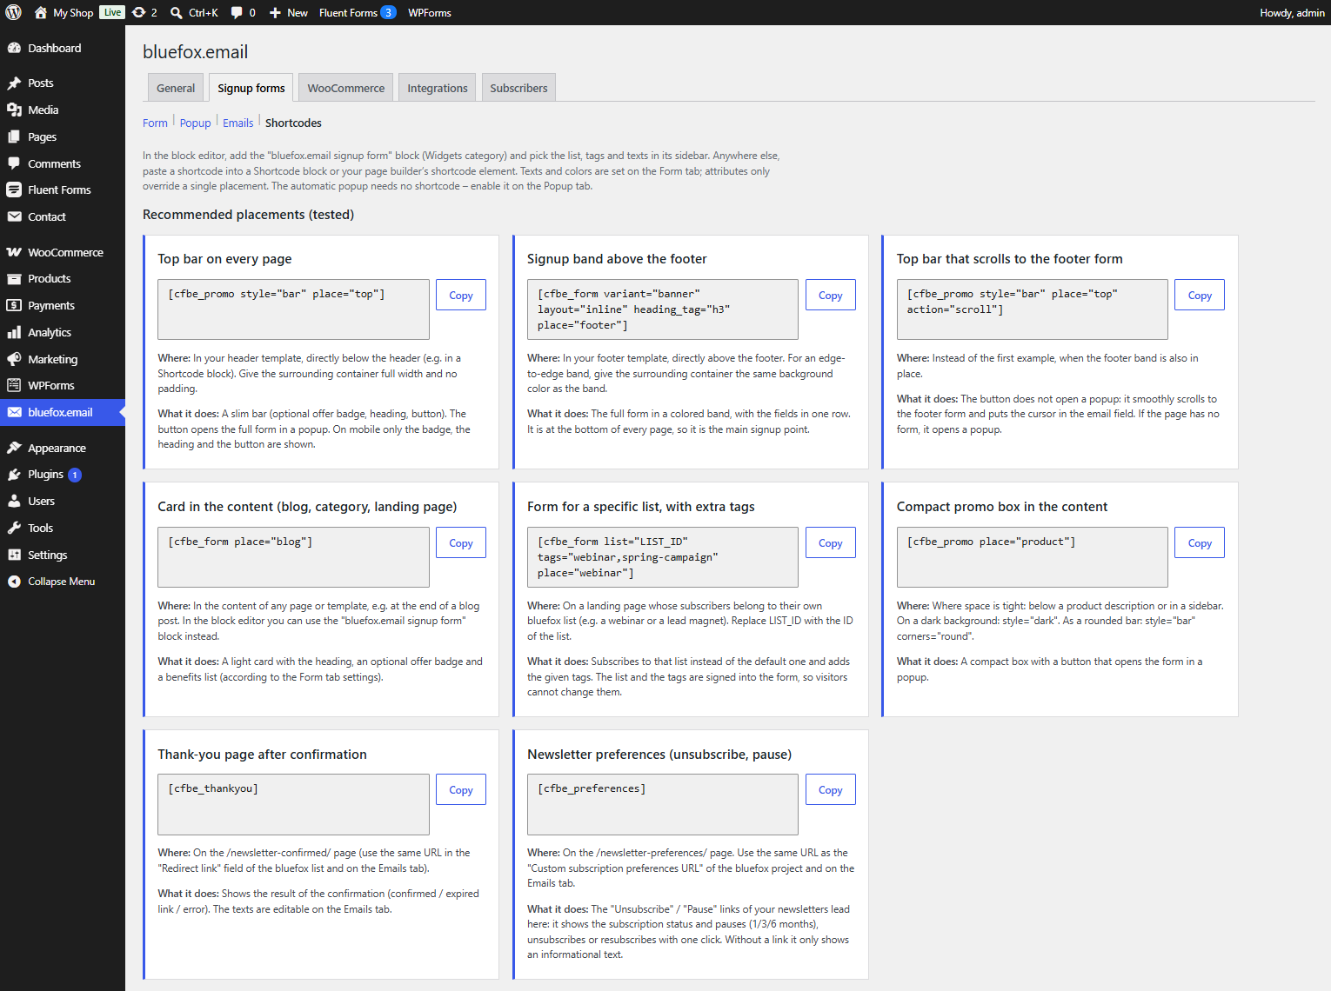Click the updates icon showing 2
Screen dimensions: 1331x991
coord(139,12)
